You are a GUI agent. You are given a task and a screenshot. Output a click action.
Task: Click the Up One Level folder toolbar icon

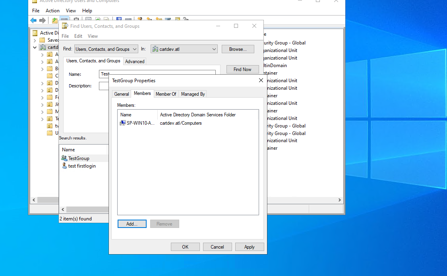point(55,20)
